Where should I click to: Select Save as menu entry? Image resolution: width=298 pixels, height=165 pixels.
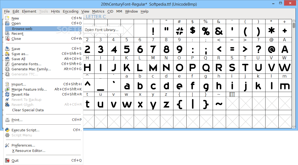coord(43,54)
